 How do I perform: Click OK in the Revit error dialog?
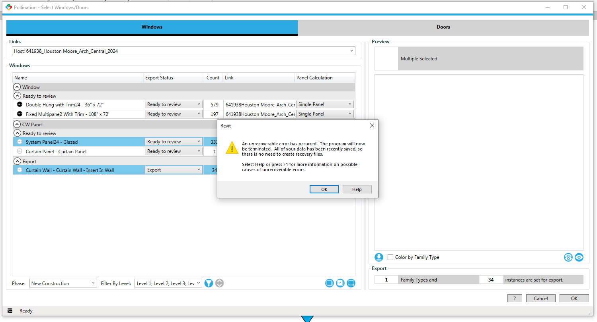pos(324,189)
